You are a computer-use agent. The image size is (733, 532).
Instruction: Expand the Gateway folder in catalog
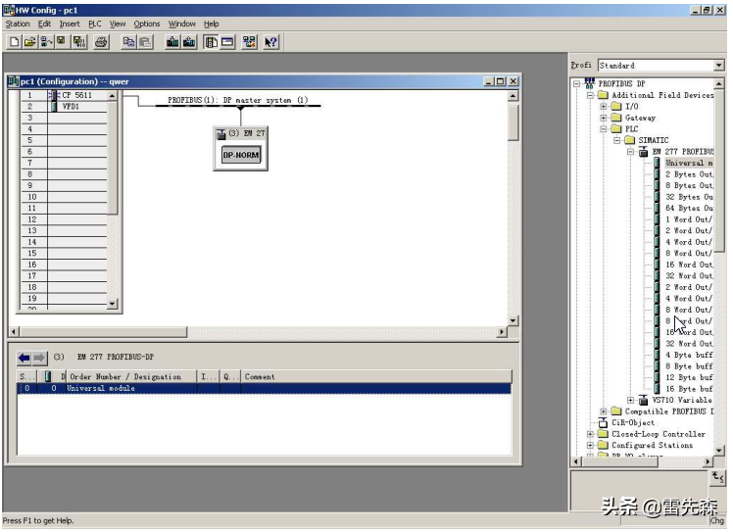pos(605,118)
